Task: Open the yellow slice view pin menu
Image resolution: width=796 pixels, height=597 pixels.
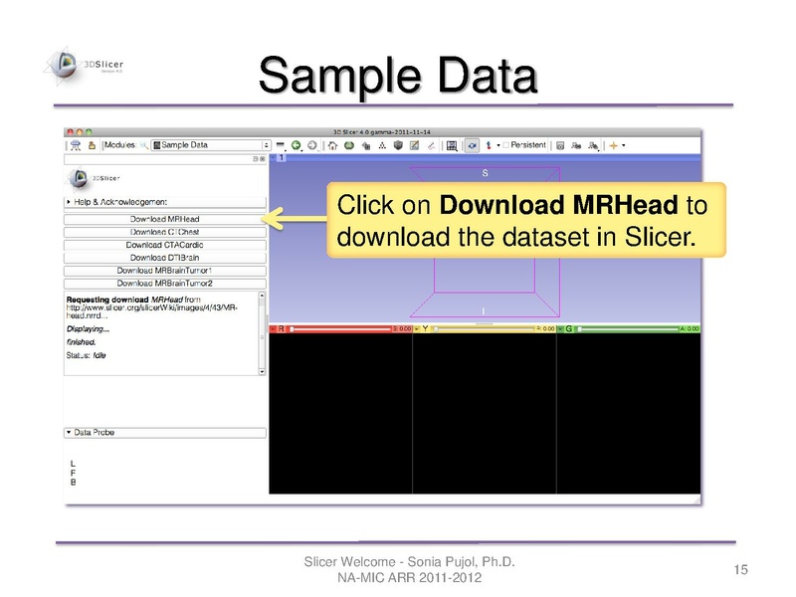Action: coord(417,329)
